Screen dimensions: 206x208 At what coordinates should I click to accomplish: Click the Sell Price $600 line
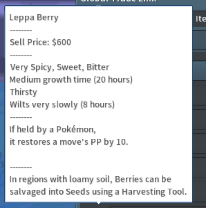pos(41,42)
